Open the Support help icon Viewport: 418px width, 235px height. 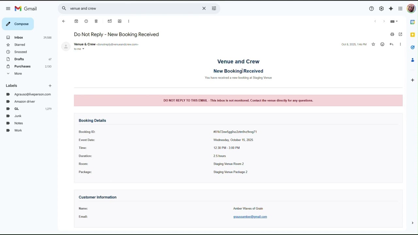click(x=371, y=9)
